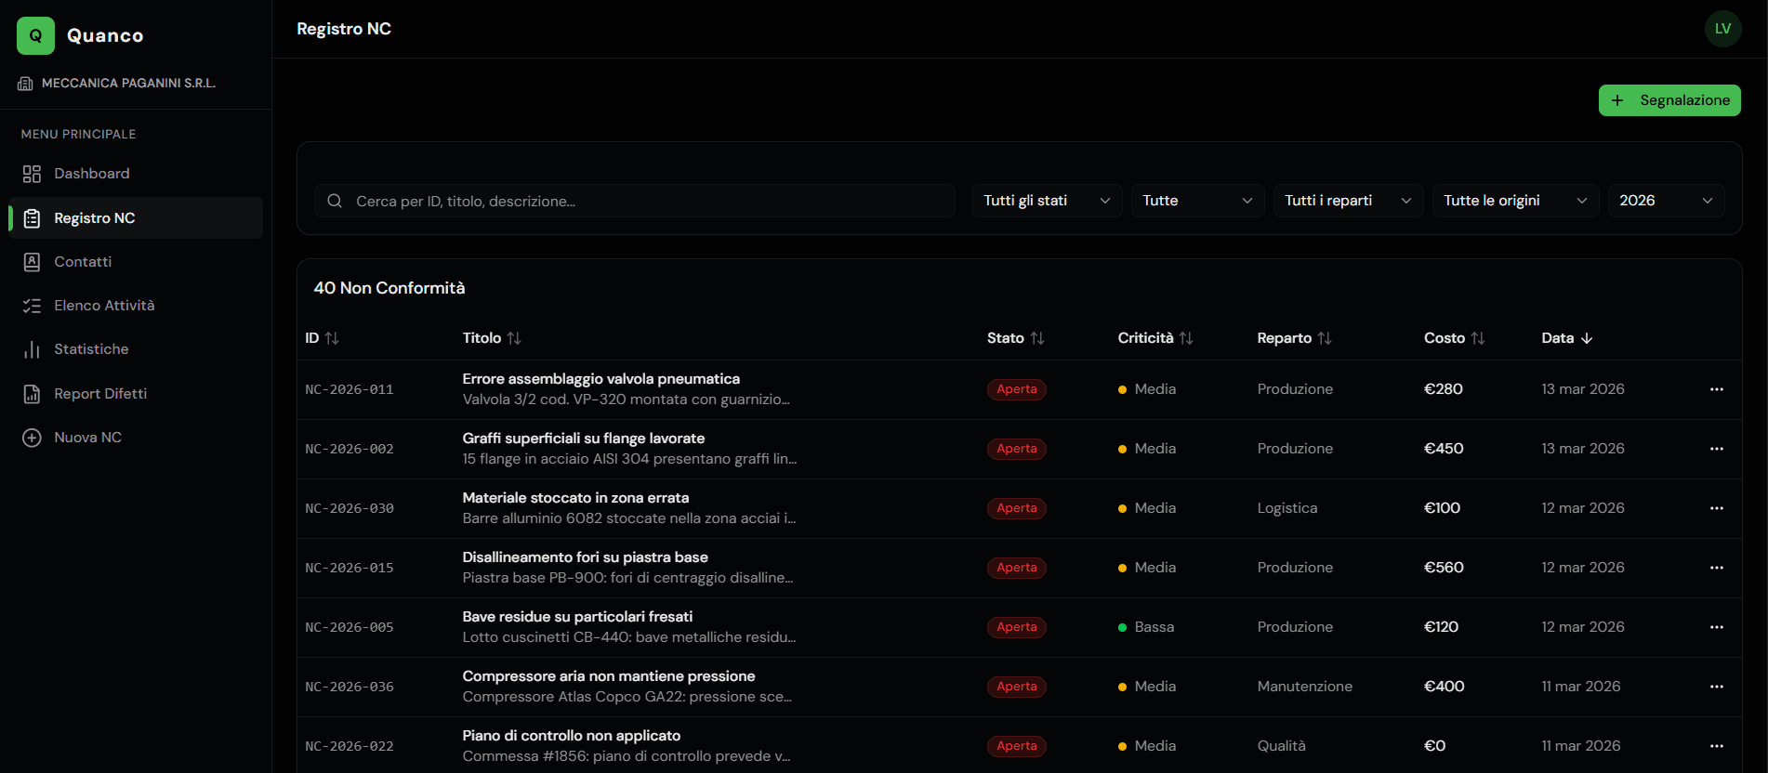This screenshot has width=1768, height=773.
Task: Click the MECCANICA PAGANINI S.R.L. company name
Action: click(128, 84)
